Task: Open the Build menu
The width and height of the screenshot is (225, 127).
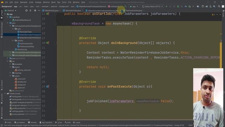Action: pyautogui.click(x=53, y=2)
